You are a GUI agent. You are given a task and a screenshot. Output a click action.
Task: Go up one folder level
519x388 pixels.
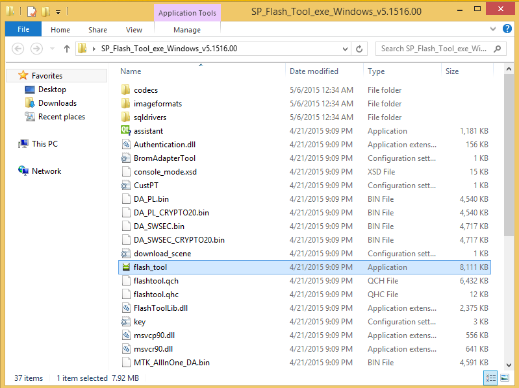pos(67,49)
